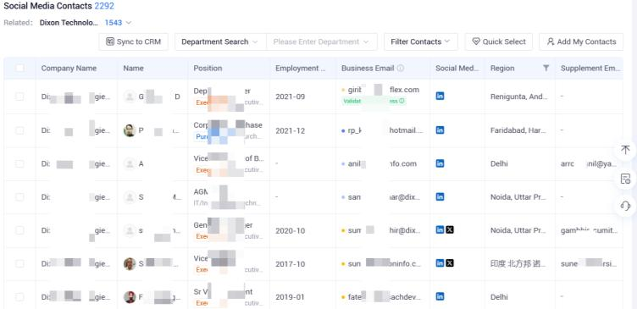
Task: Check the row with employment date 2021-12
Action: tap(19, 130)
